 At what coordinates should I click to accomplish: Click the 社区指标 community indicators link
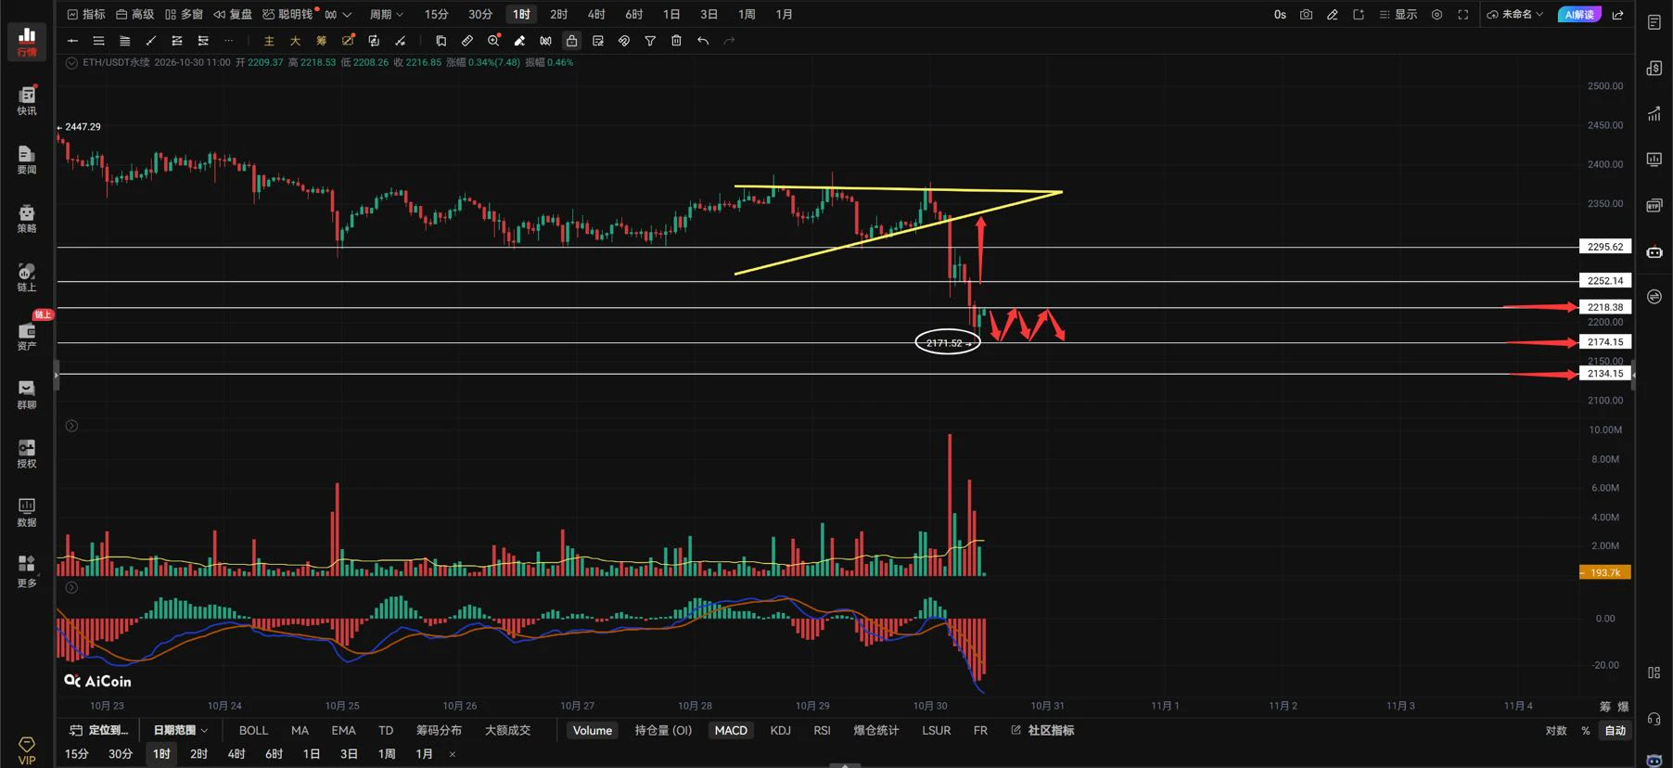(1042, 731)
